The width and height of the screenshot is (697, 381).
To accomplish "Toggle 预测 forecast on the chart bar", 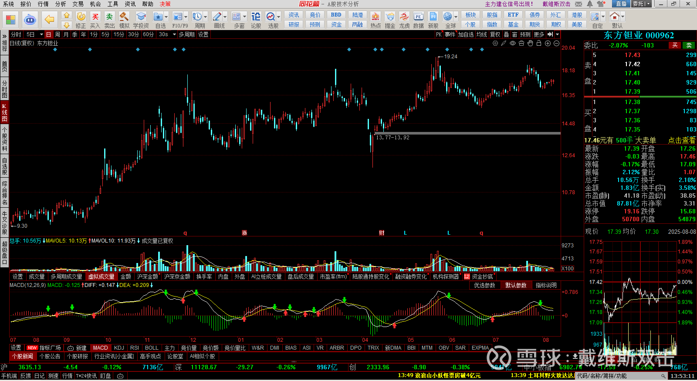I will tap(525, 34).
